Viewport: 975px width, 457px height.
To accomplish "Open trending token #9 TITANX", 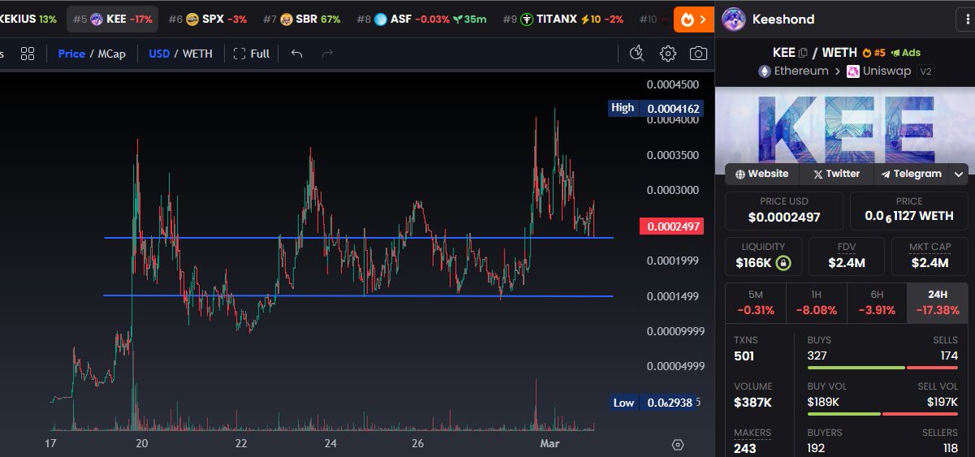I will pos(563,19).
